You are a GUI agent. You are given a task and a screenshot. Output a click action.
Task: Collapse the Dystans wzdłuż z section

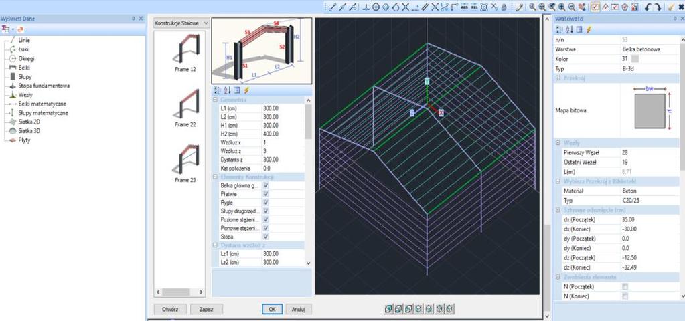click(216, 245)
